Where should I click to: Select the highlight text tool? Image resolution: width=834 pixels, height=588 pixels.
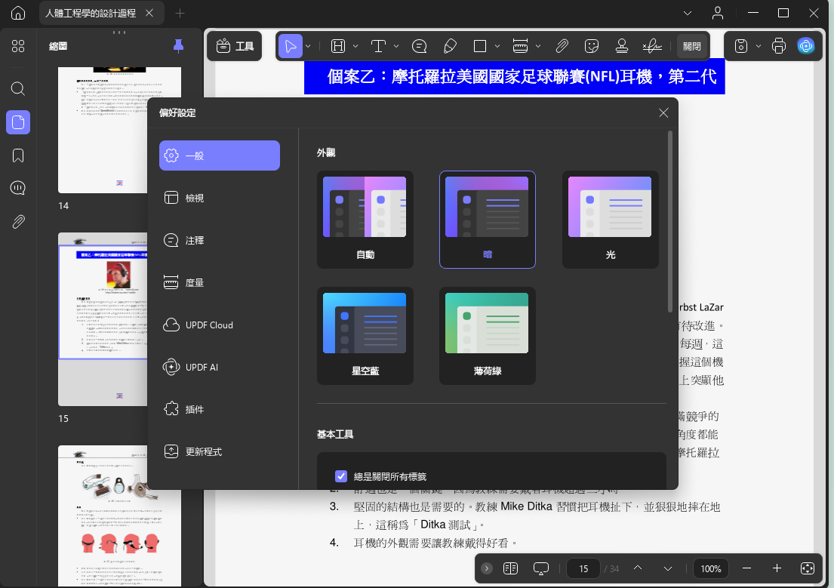point(338,46)
